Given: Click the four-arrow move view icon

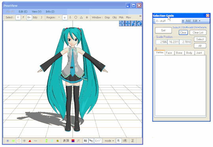Looking at the screenshot, I should coord(128,24).
